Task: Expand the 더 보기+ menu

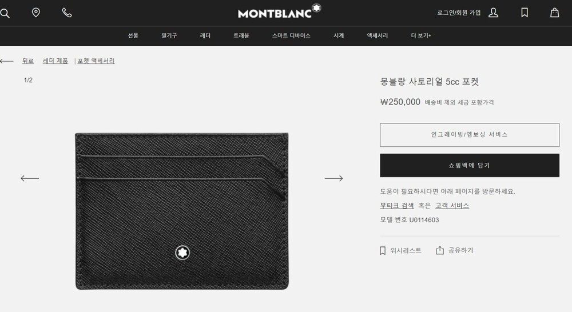Action: [x=421, y=36]
